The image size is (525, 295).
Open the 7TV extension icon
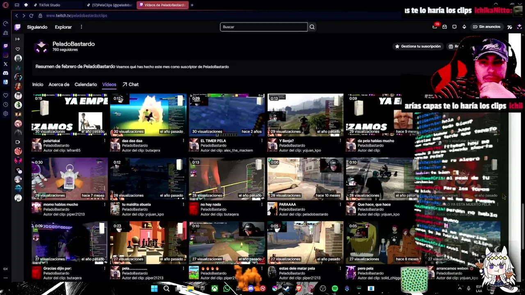tap(509, 27)
